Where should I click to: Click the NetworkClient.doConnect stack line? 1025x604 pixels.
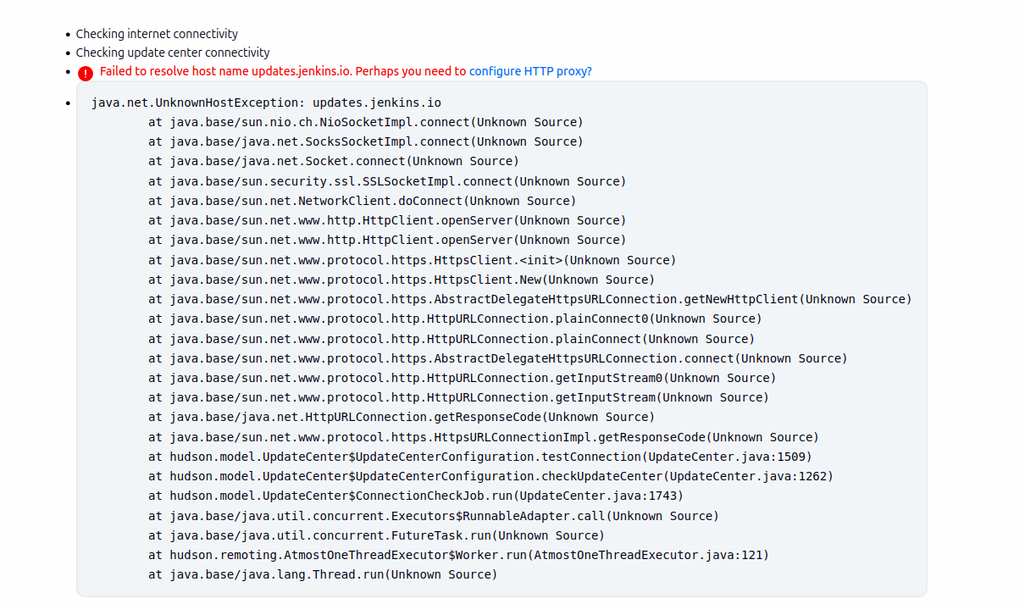coord(362,201)
